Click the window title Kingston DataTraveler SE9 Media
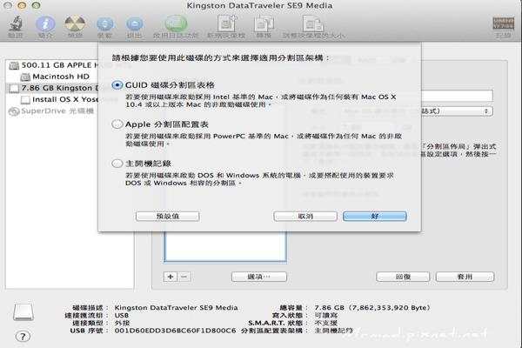This screenshot has height=348, width=522. (259, 6)
